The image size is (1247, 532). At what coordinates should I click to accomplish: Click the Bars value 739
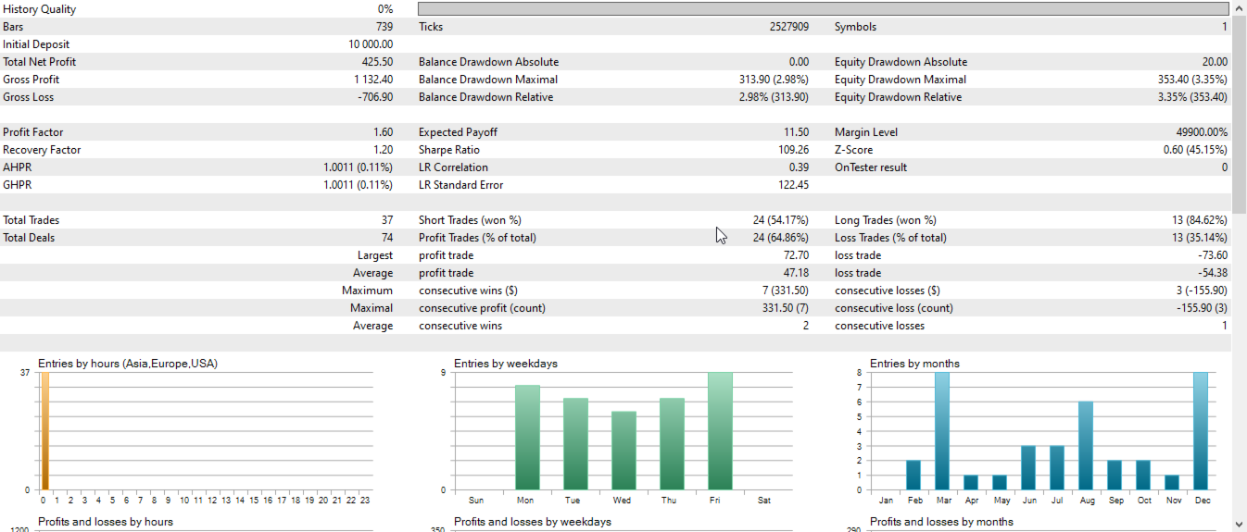point(384,27)
